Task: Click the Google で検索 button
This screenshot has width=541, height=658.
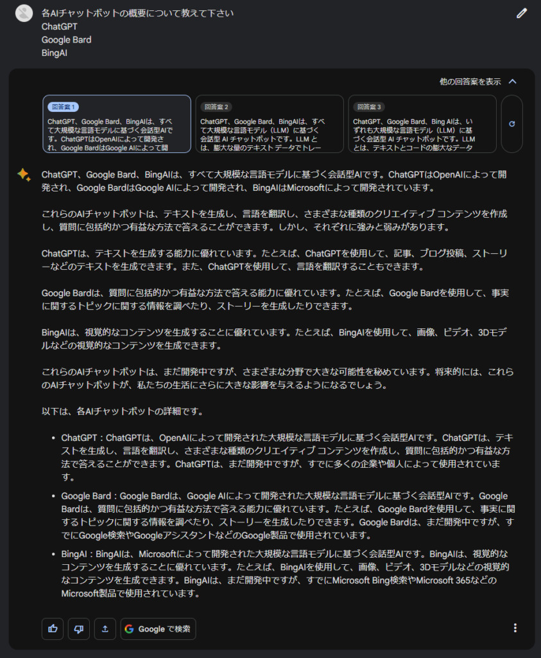Action: click(158, 628)
